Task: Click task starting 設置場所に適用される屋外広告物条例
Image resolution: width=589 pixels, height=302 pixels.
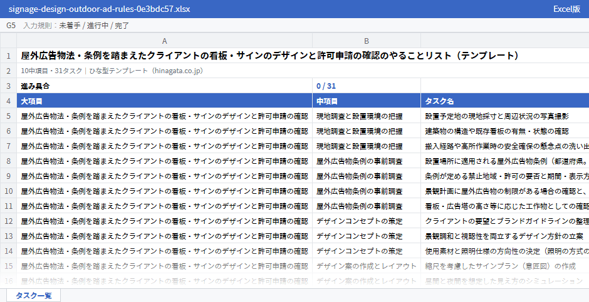Action: (x=505, y=161)
